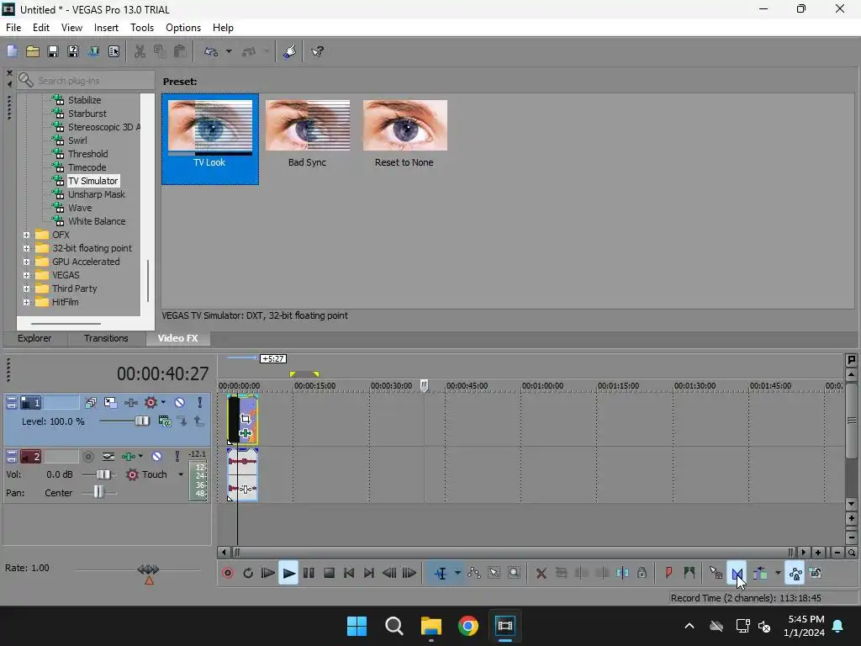
Task: Select the Envelope Edit tool
Action: (x=474, y=573)
